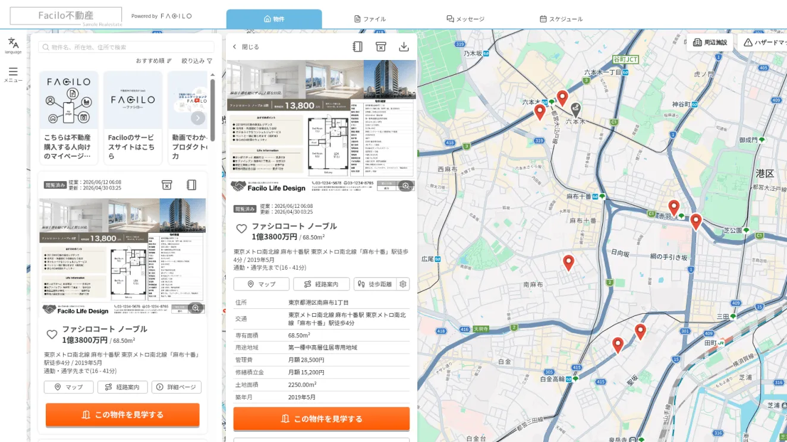
Task: Focus the property search field
Action: (x=126, y=47)
